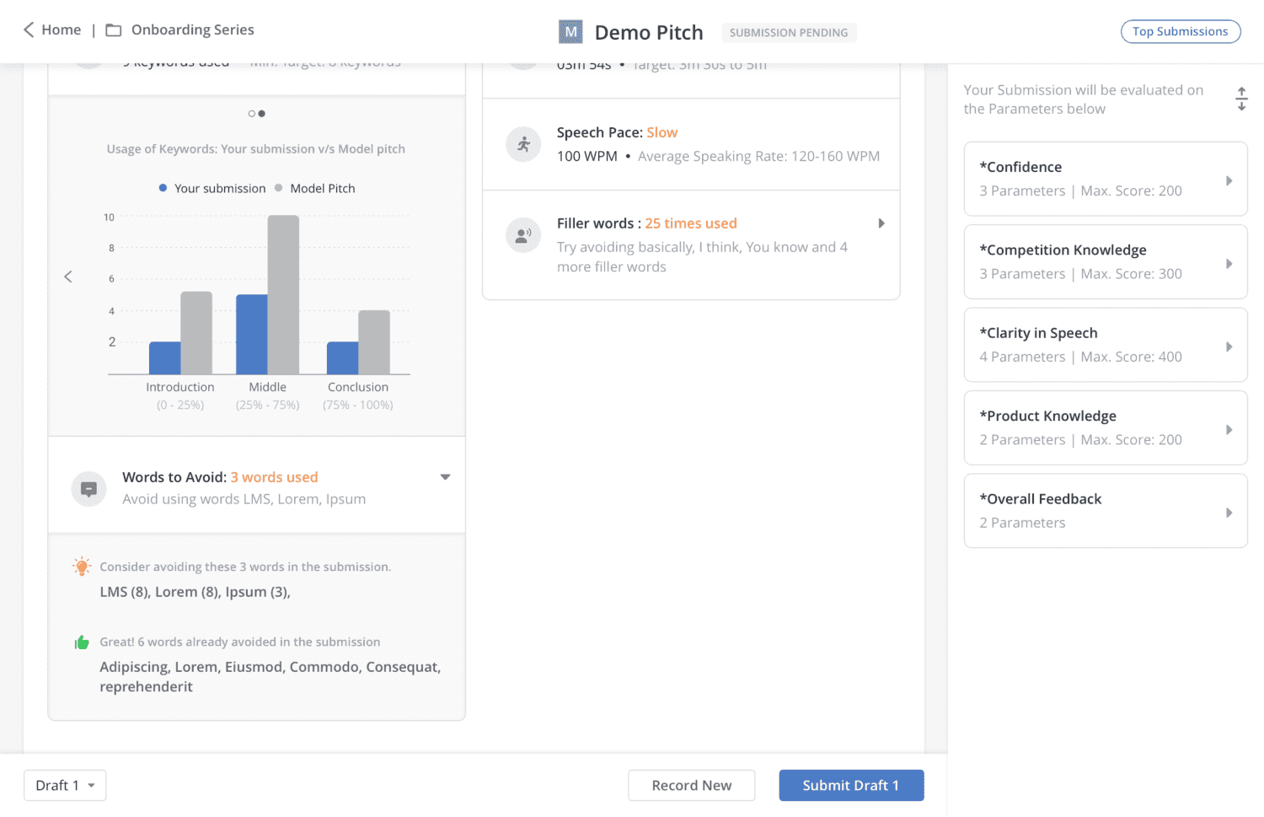
Task: Open the Draft 1 dropdown
Action: point(65,785)
